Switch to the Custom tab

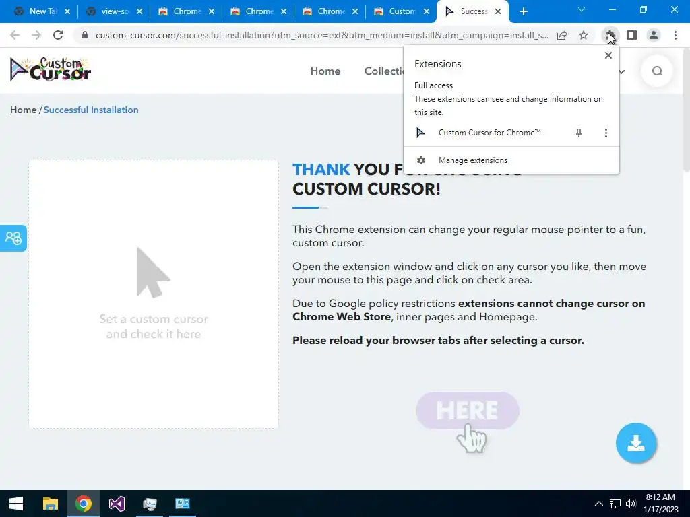point(402,11)
